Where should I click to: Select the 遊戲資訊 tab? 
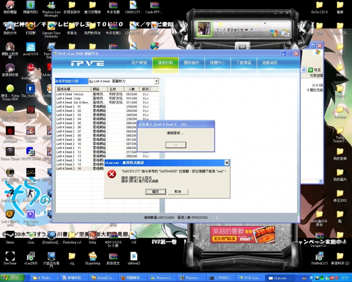[x=269, y=63]
